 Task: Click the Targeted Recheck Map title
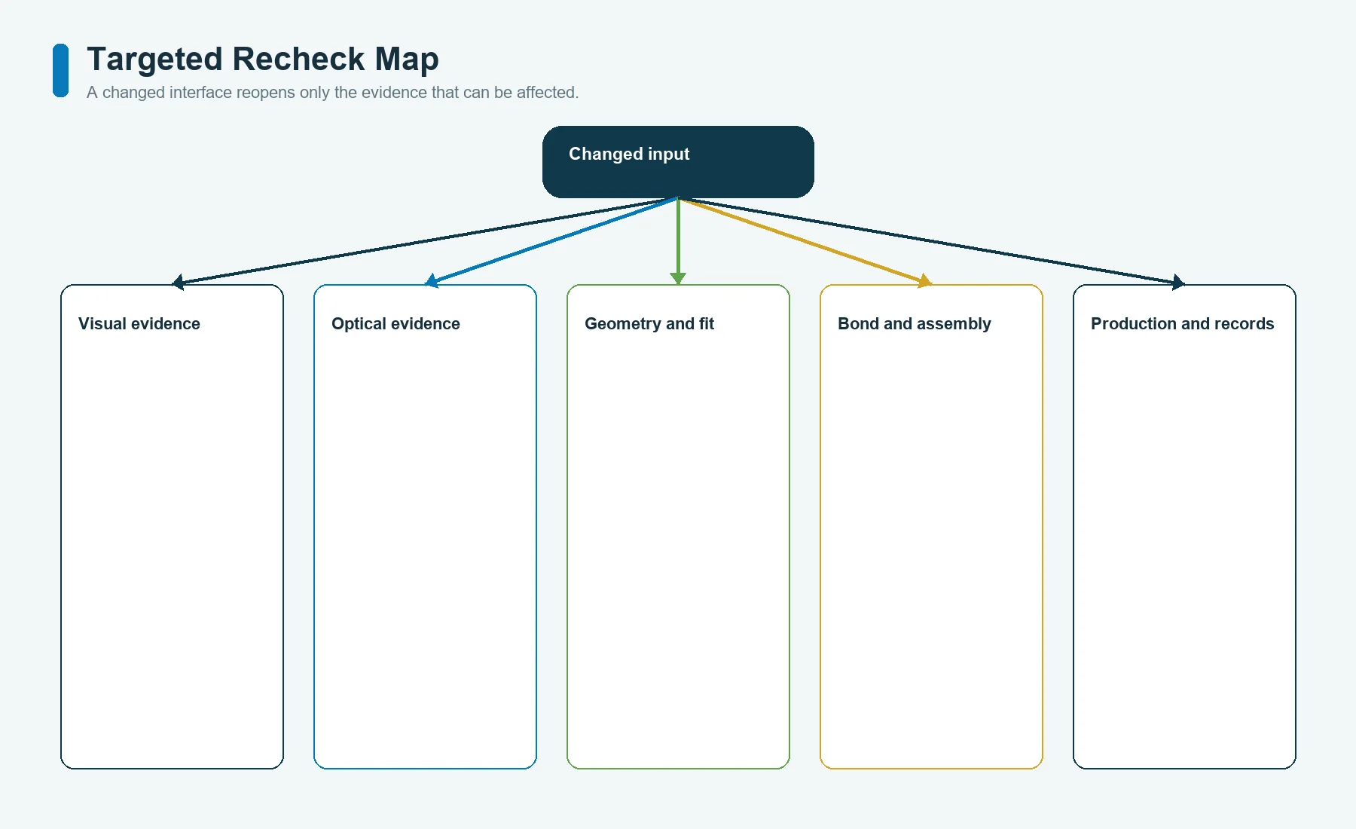click(263, 59)
